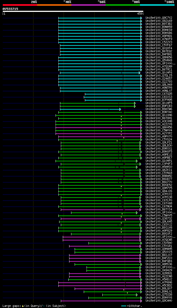
Task: Open hit UniRef100_Q10HP1
Action: coord(159,161)
